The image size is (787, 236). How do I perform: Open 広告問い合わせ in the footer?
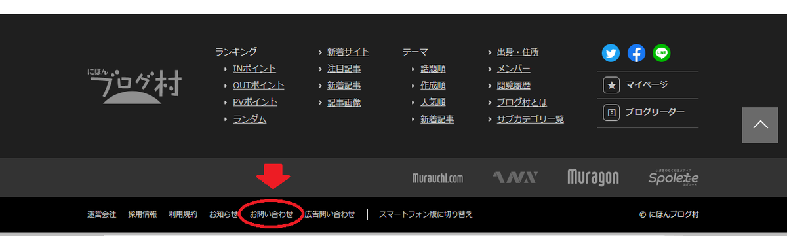coord(330,214)
